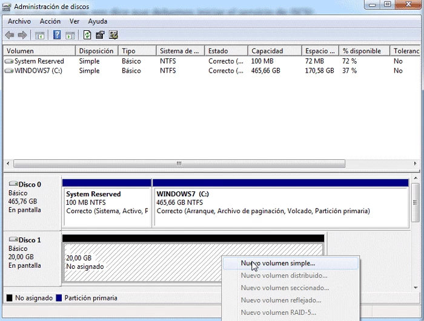The width and height of the screenshot is (424, 321).
Task: Select the System Reserved 100 MB NTFS partition block
Action: click(107, 203)
